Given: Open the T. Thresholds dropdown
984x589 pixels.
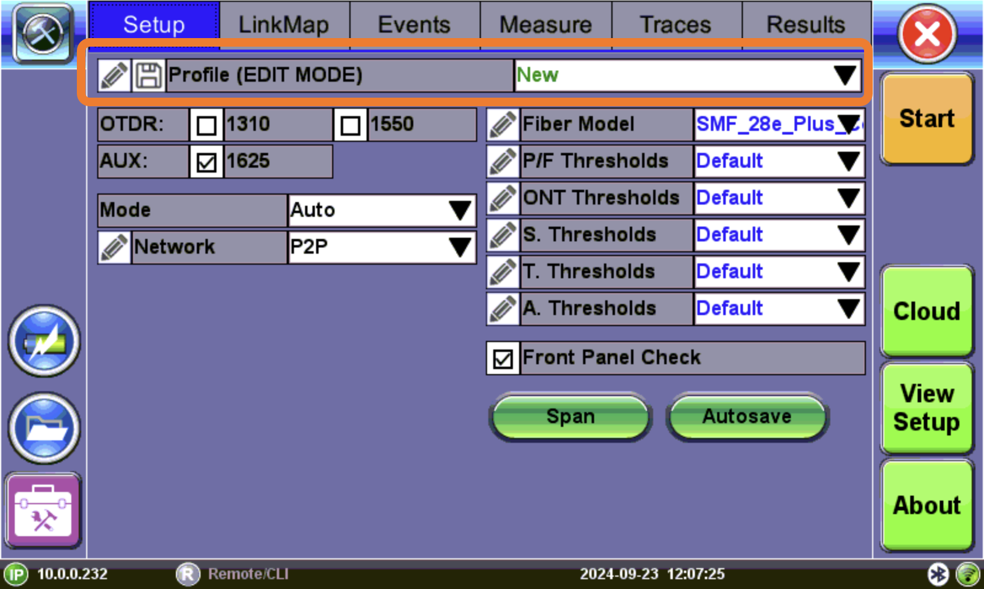Looking at the screenshot, I should [x=779, y=272].
